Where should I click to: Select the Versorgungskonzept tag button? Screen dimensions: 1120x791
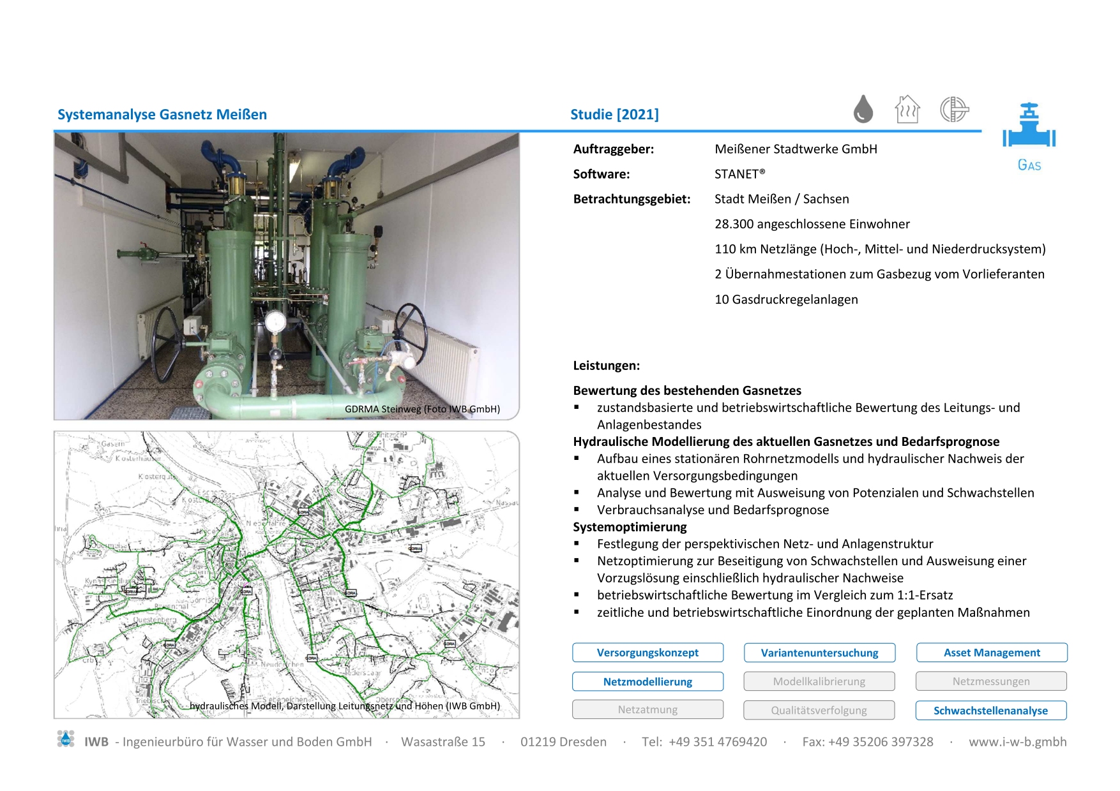(x=647, y=653)
